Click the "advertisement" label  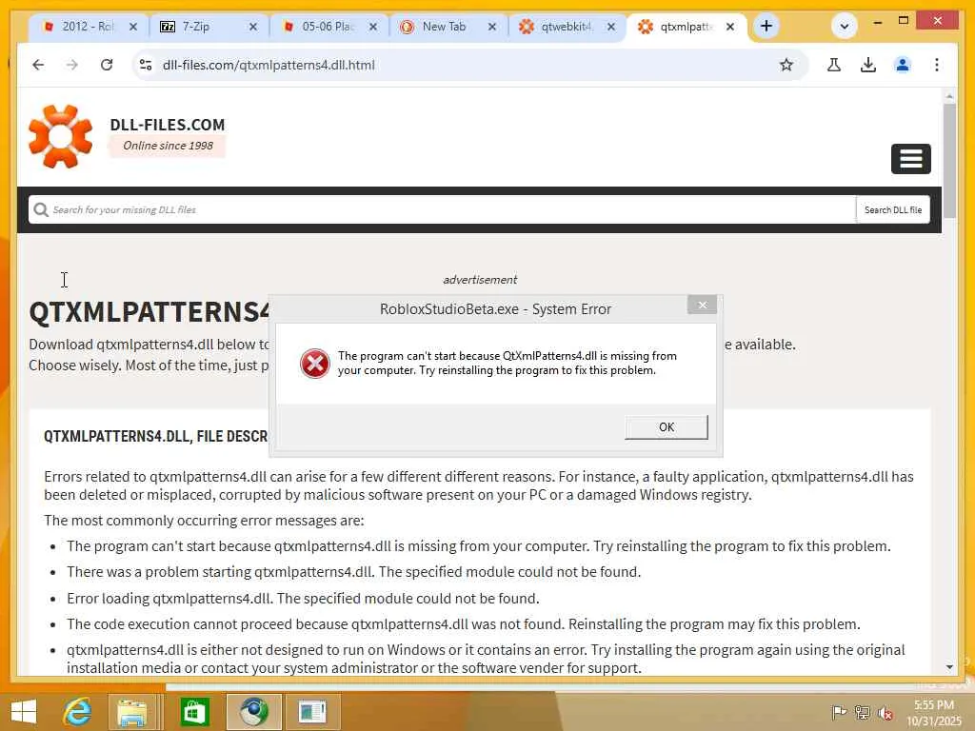480,280
